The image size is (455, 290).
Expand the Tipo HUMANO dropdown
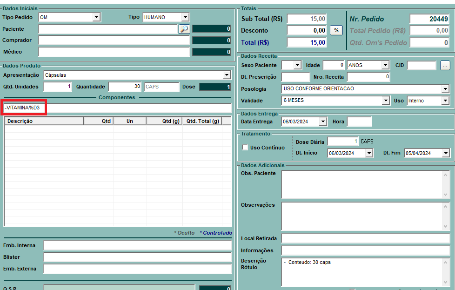pyautogui.click(x=185, y=17)
